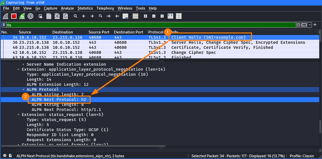This screenshot has width=322, height=159.
Task: Click go to specified packet icon
Action: point(100,16)
